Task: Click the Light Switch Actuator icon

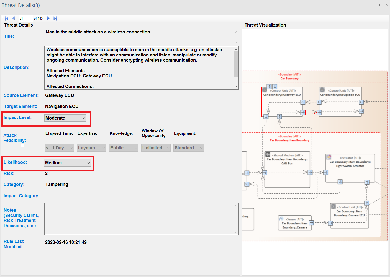Action: pyautogui.click(x=329, y=157)
